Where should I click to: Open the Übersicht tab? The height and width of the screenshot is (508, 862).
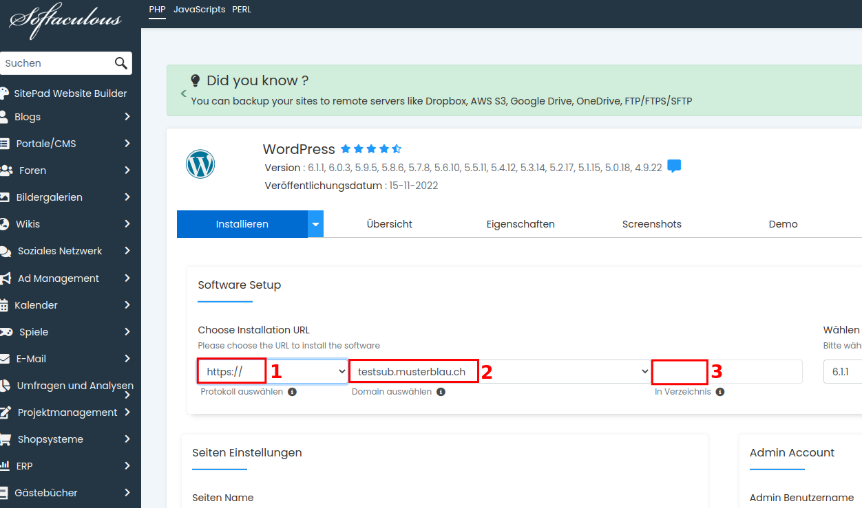pos(390,224)
